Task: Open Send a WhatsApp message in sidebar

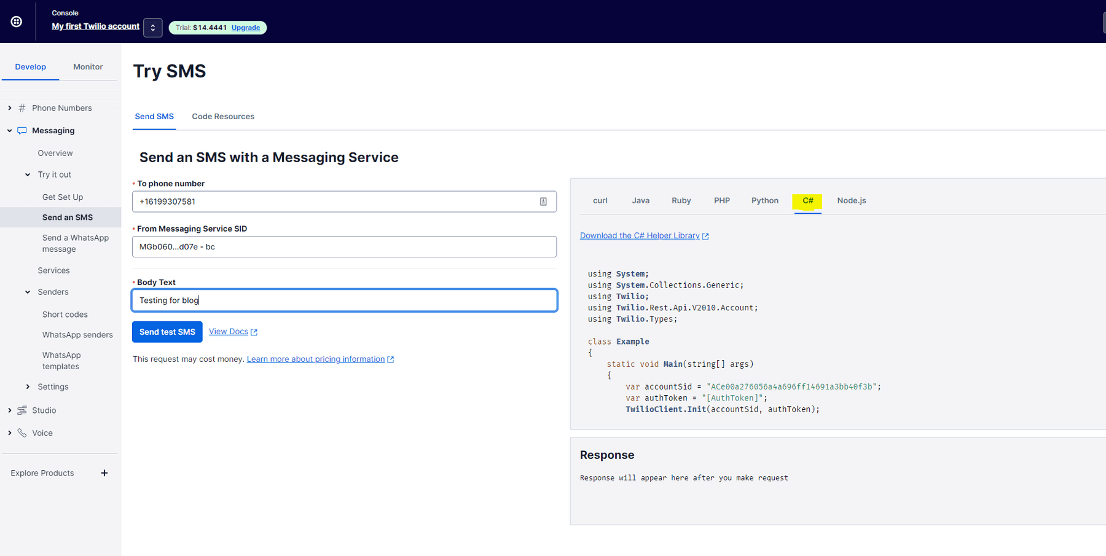Action: tap(76, 243)
